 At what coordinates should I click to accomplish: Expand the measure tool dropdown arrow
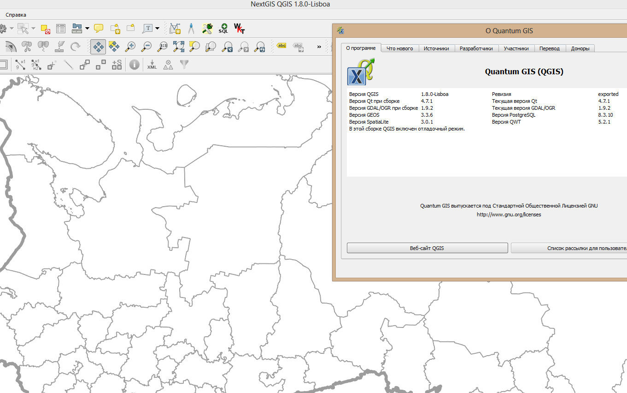88,29
